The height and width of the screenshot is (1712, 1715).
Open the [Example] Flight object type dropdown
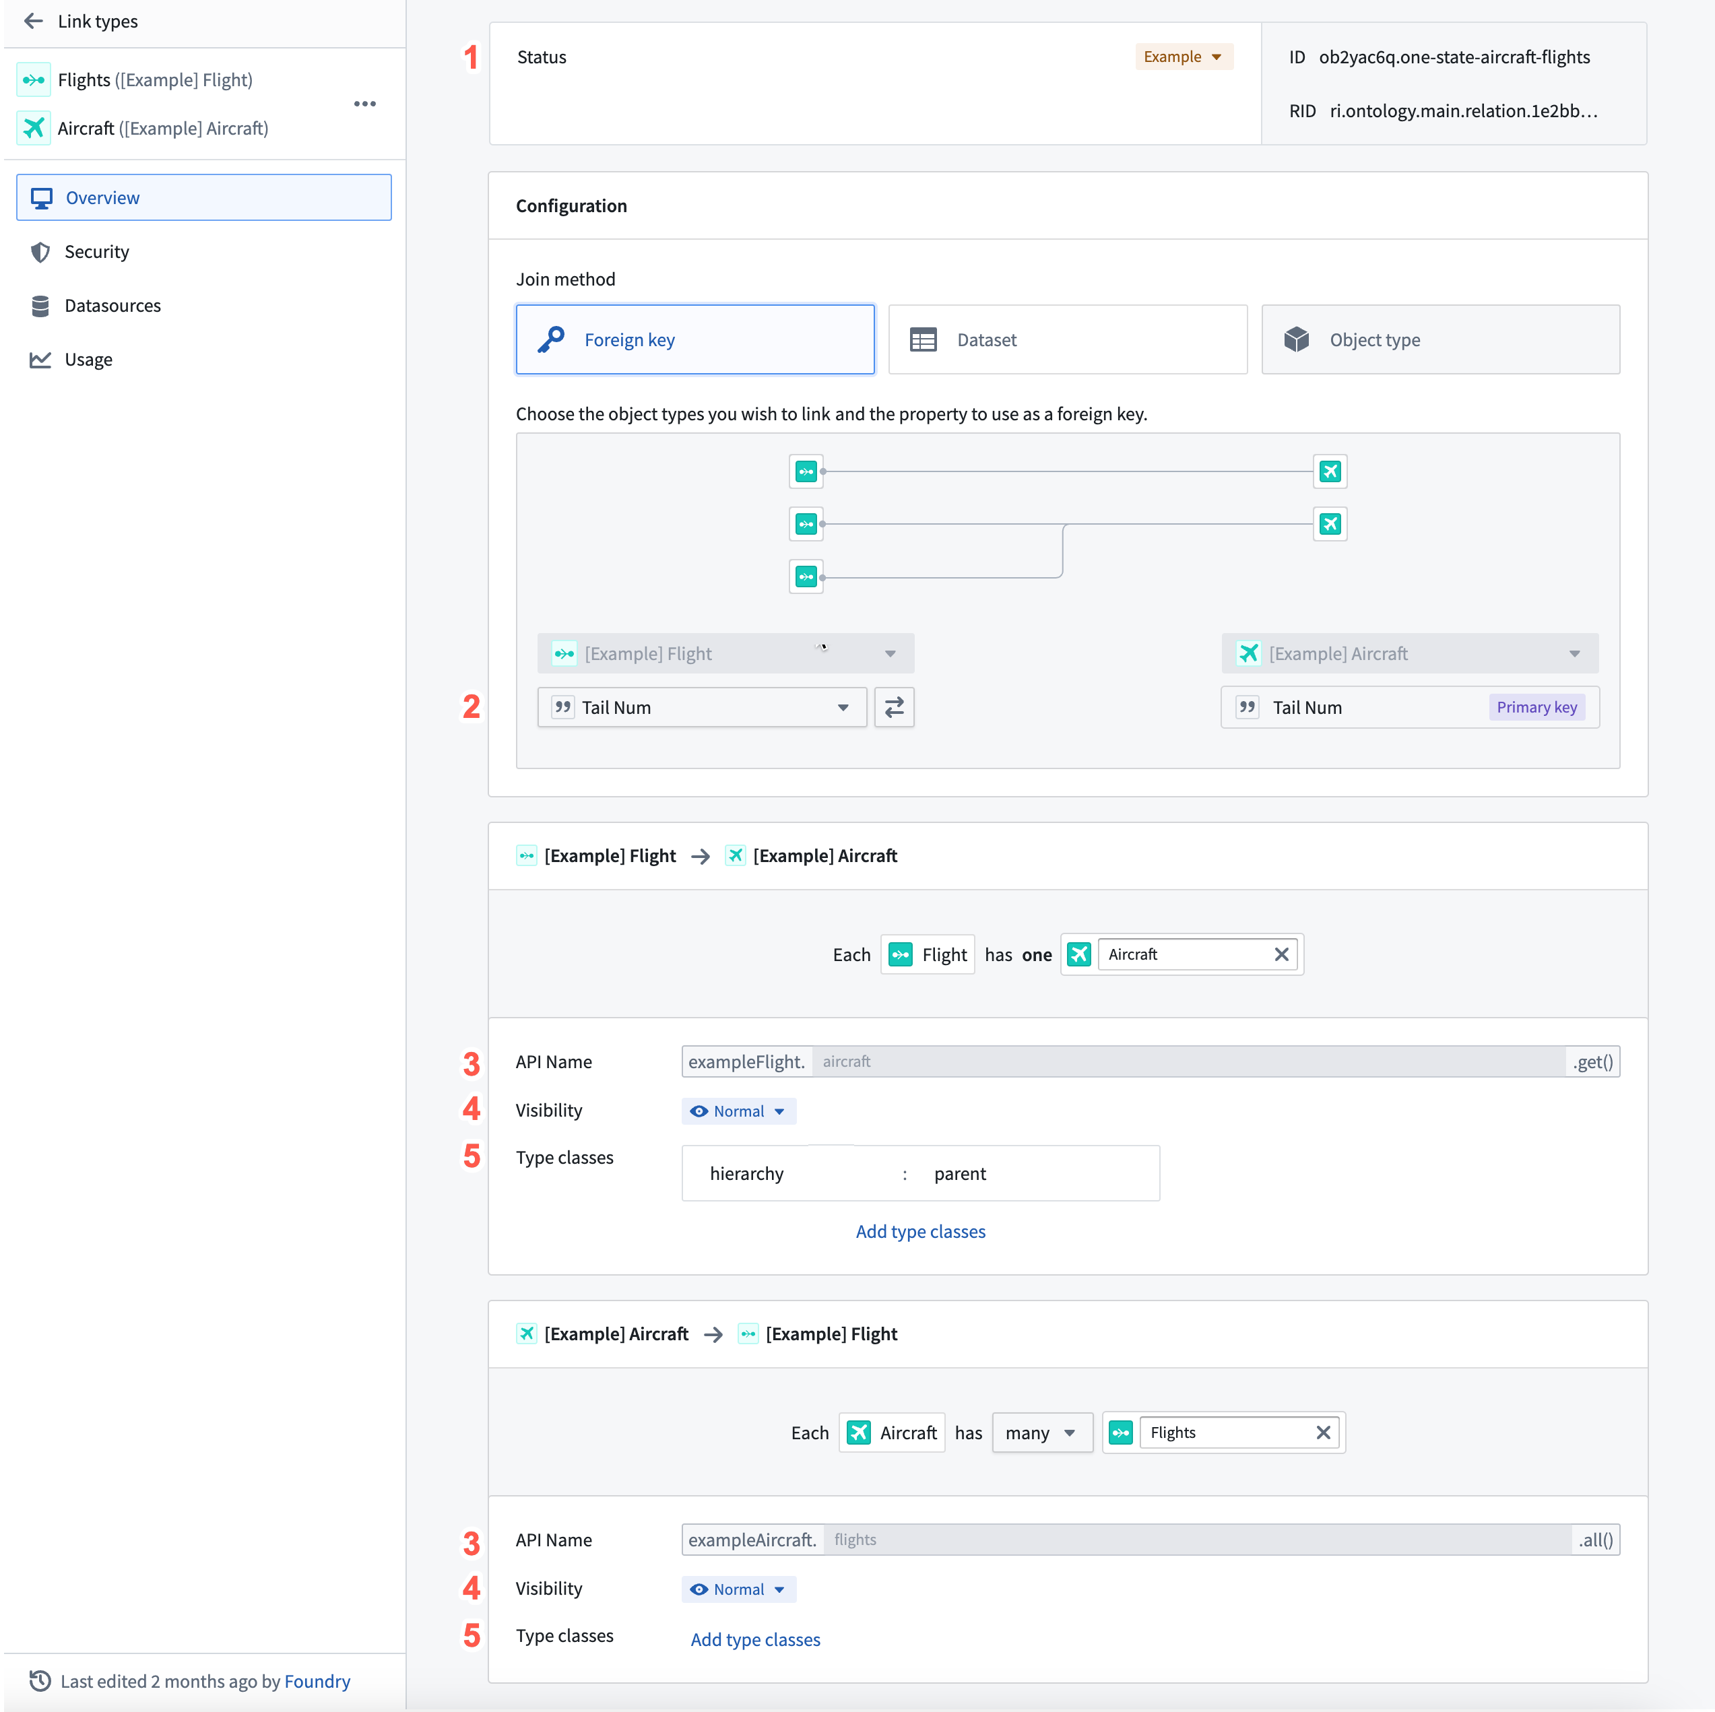pyautogui.click(x=725, y=653)
